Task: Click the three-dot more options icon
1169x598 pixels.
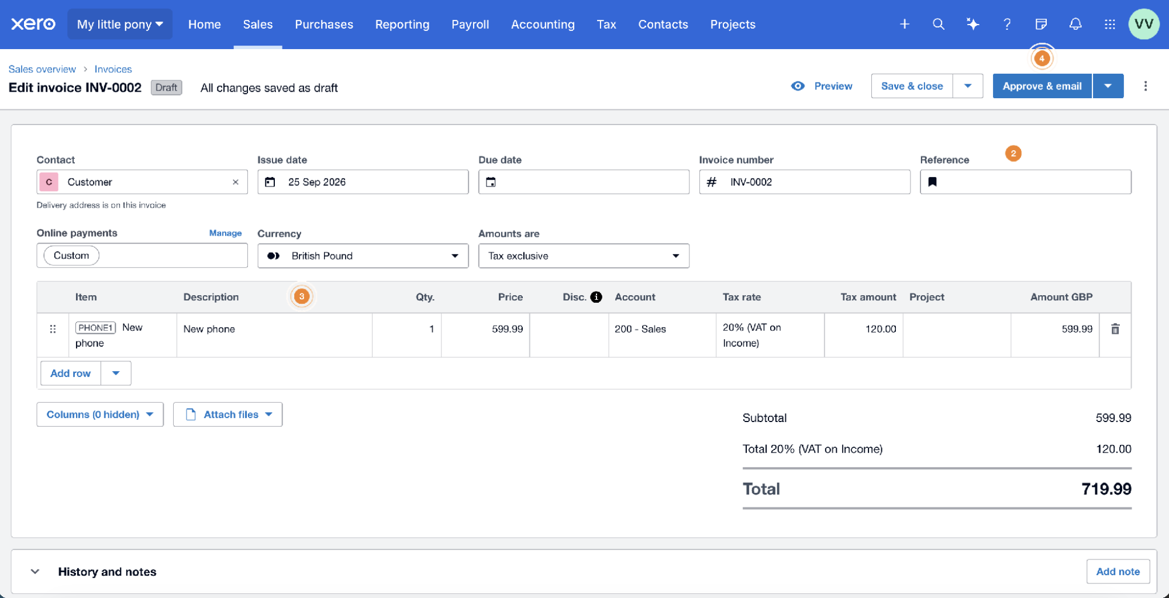Action: click(1145, 86)
